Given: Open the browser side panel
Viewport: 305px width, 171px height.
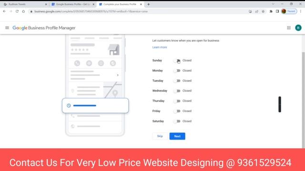Looking at the screenshot, I should [x=277, y=11].
